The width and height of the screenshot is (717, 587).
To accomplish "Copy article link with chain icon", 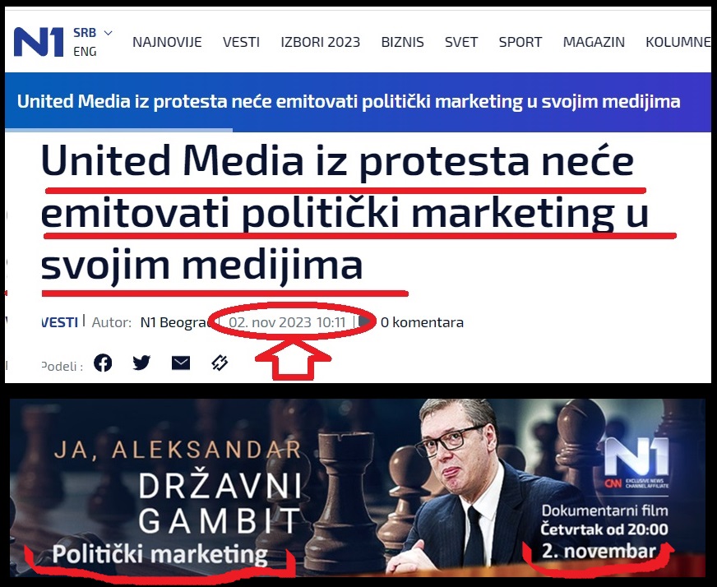I will click(220, 363).
